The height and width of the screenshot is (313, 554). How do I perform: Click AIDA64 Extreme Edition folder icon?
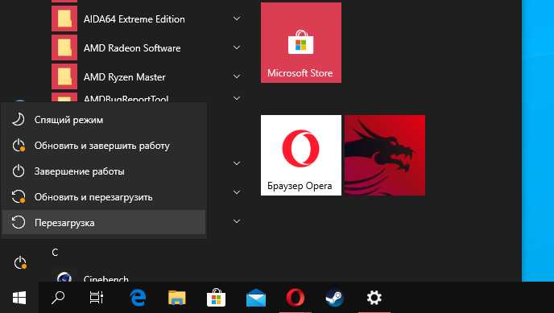click(64, 19)
